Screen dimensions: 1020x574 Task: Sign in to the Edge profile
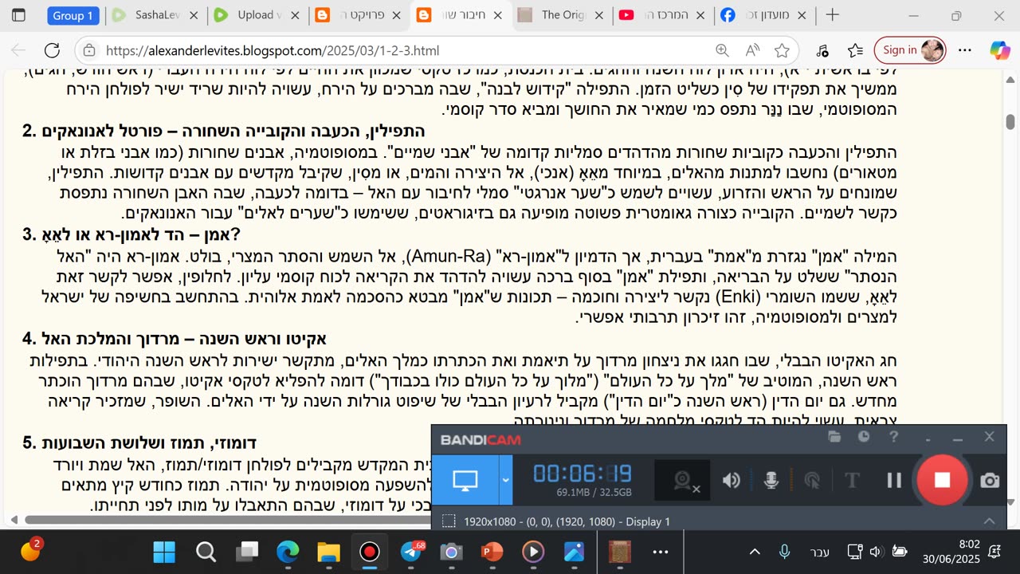point(910,50)
